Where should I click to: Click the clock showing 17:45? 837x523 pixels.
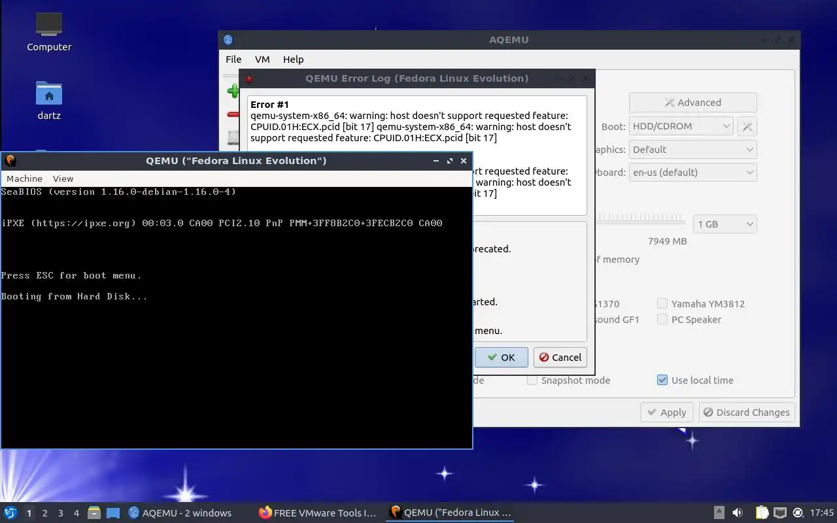tap(822, 513)
